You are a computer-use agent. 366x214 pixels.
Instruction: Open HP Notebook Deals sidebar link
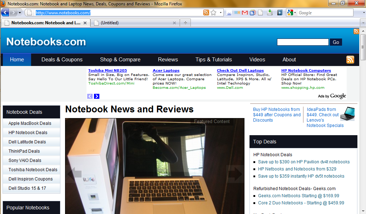click(x=28, y=133)
